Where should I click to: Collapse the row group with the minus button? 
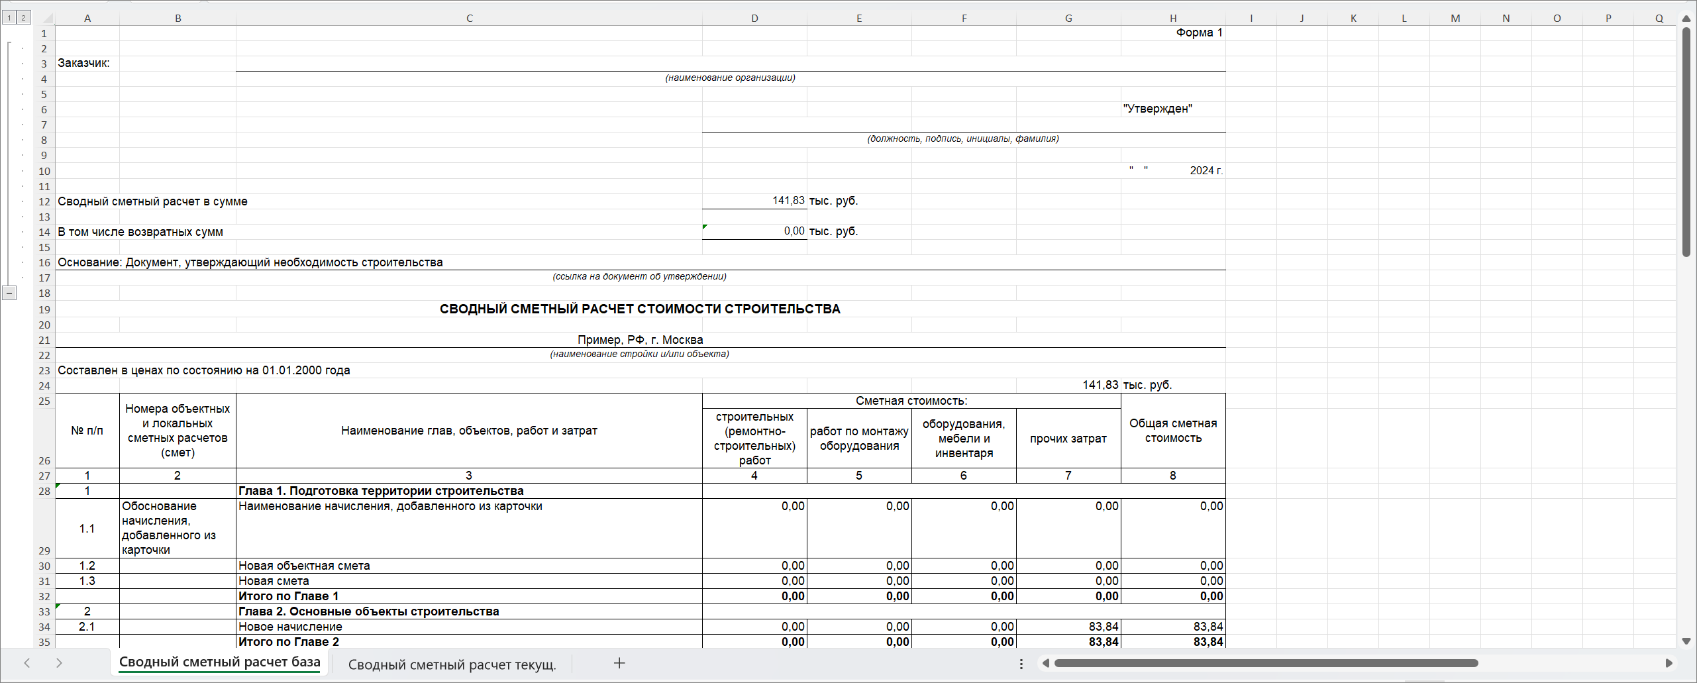(9, 293)
